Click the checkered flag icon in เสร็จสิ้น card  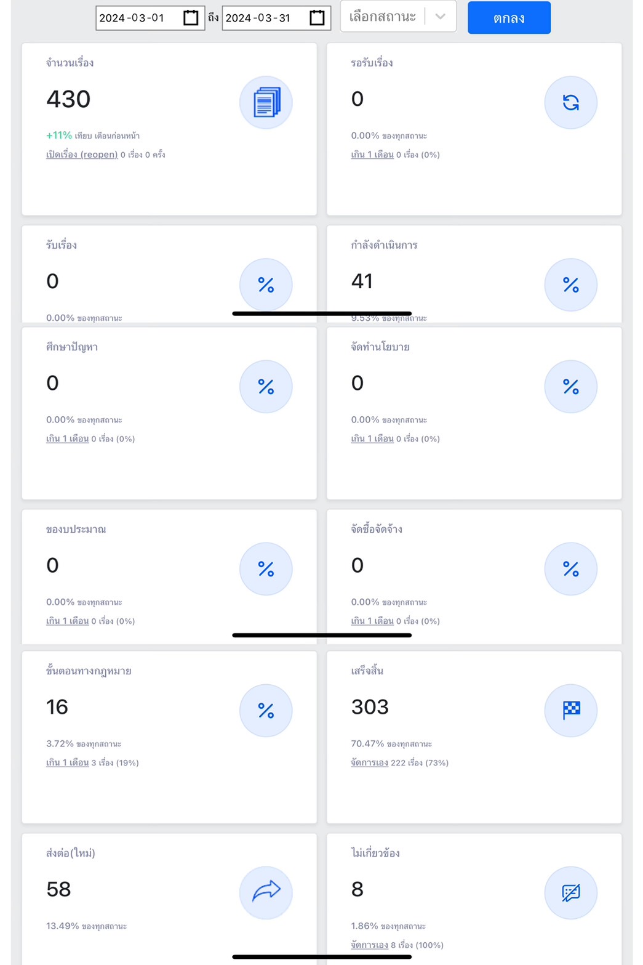570,710
